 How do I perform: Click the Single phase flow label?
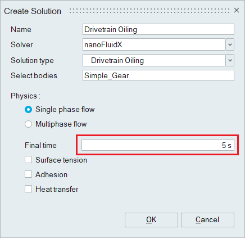[65, 110]
